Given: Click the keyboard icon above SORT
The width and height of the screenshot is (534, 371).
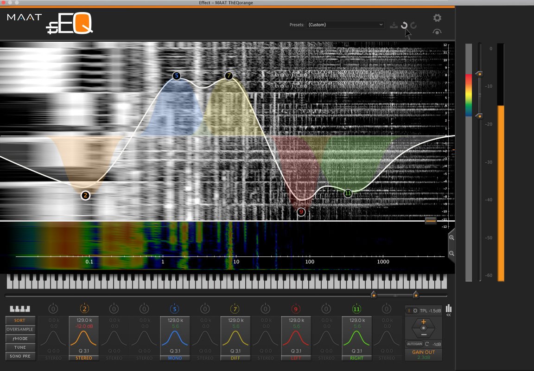Looking at the screenshot, I should coord(20,309).
